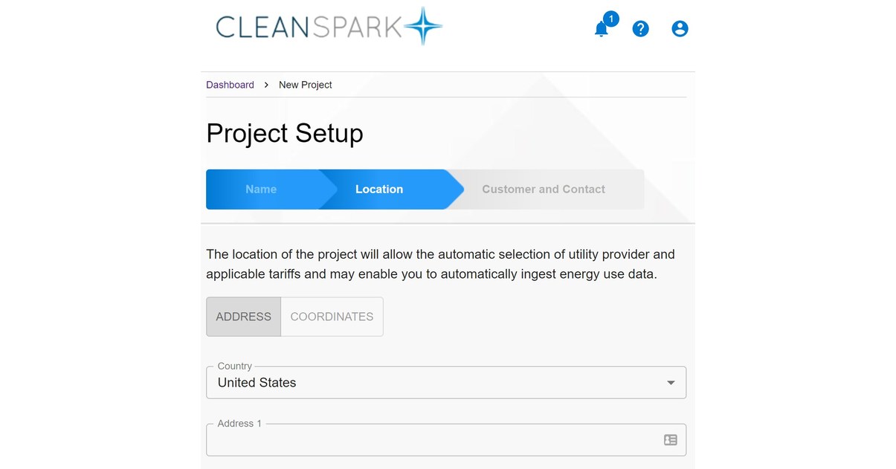The image size is (896, 469).
Task: Click the notification badge showing 1
Action: tap(610, 18)
